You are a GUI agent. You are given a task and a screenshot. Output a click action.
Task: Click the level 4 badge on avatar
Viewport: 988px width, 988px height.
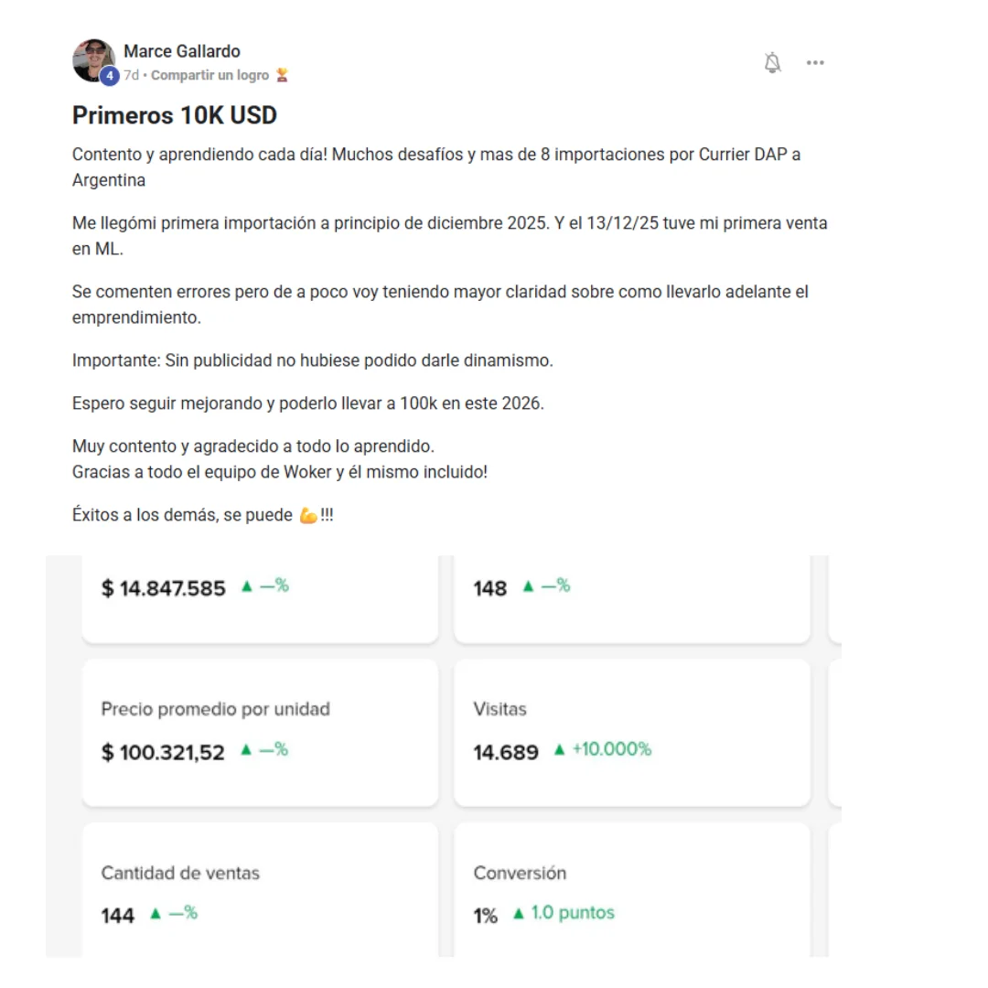click(110, 77)
